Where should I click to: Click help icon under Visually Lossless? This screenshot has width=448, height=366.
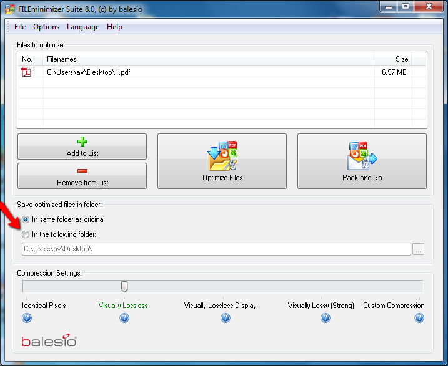click(124, 318)
